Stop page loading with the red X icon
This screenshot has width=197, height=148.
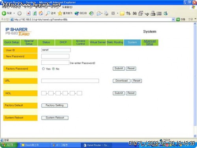coord(28,13)
